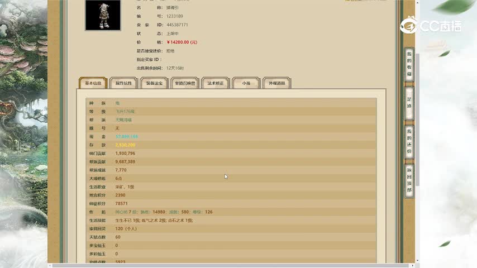Screen dimensions: 477x268
Task: Click the 返回顶部 side button
Action: 409,180
